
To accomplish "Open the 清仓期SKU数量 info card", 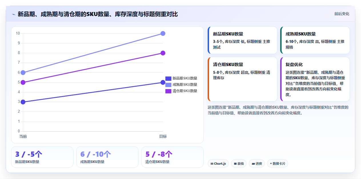I will (242, 79).
